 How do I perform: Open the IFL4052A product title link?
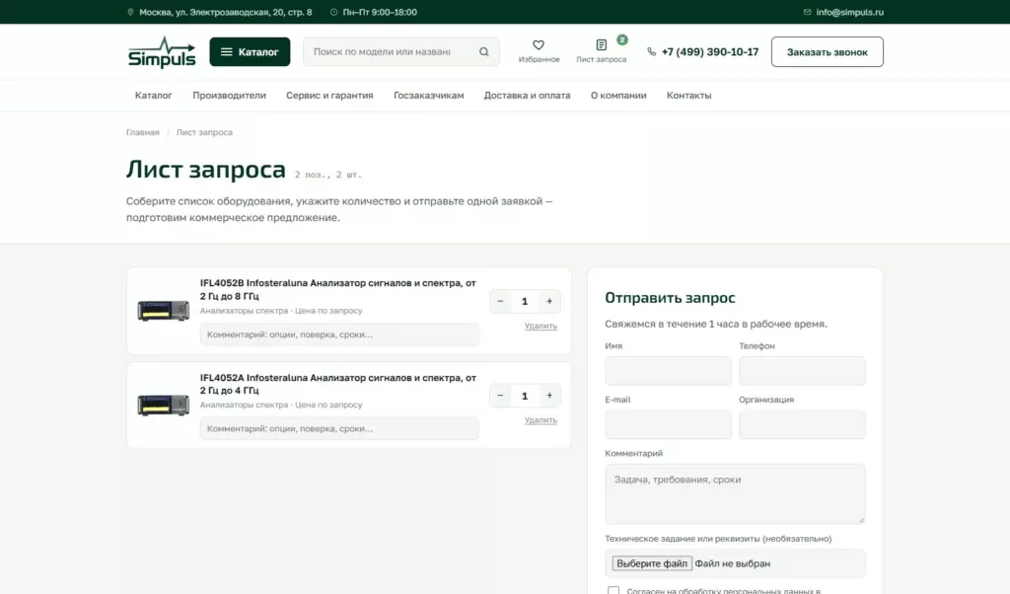pos(337,384)
